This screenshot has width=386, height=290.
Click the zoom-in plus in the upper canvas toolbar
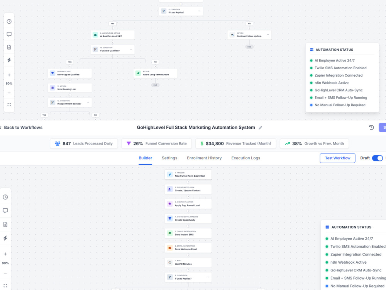pyautogui.click(x=9, y=75)
